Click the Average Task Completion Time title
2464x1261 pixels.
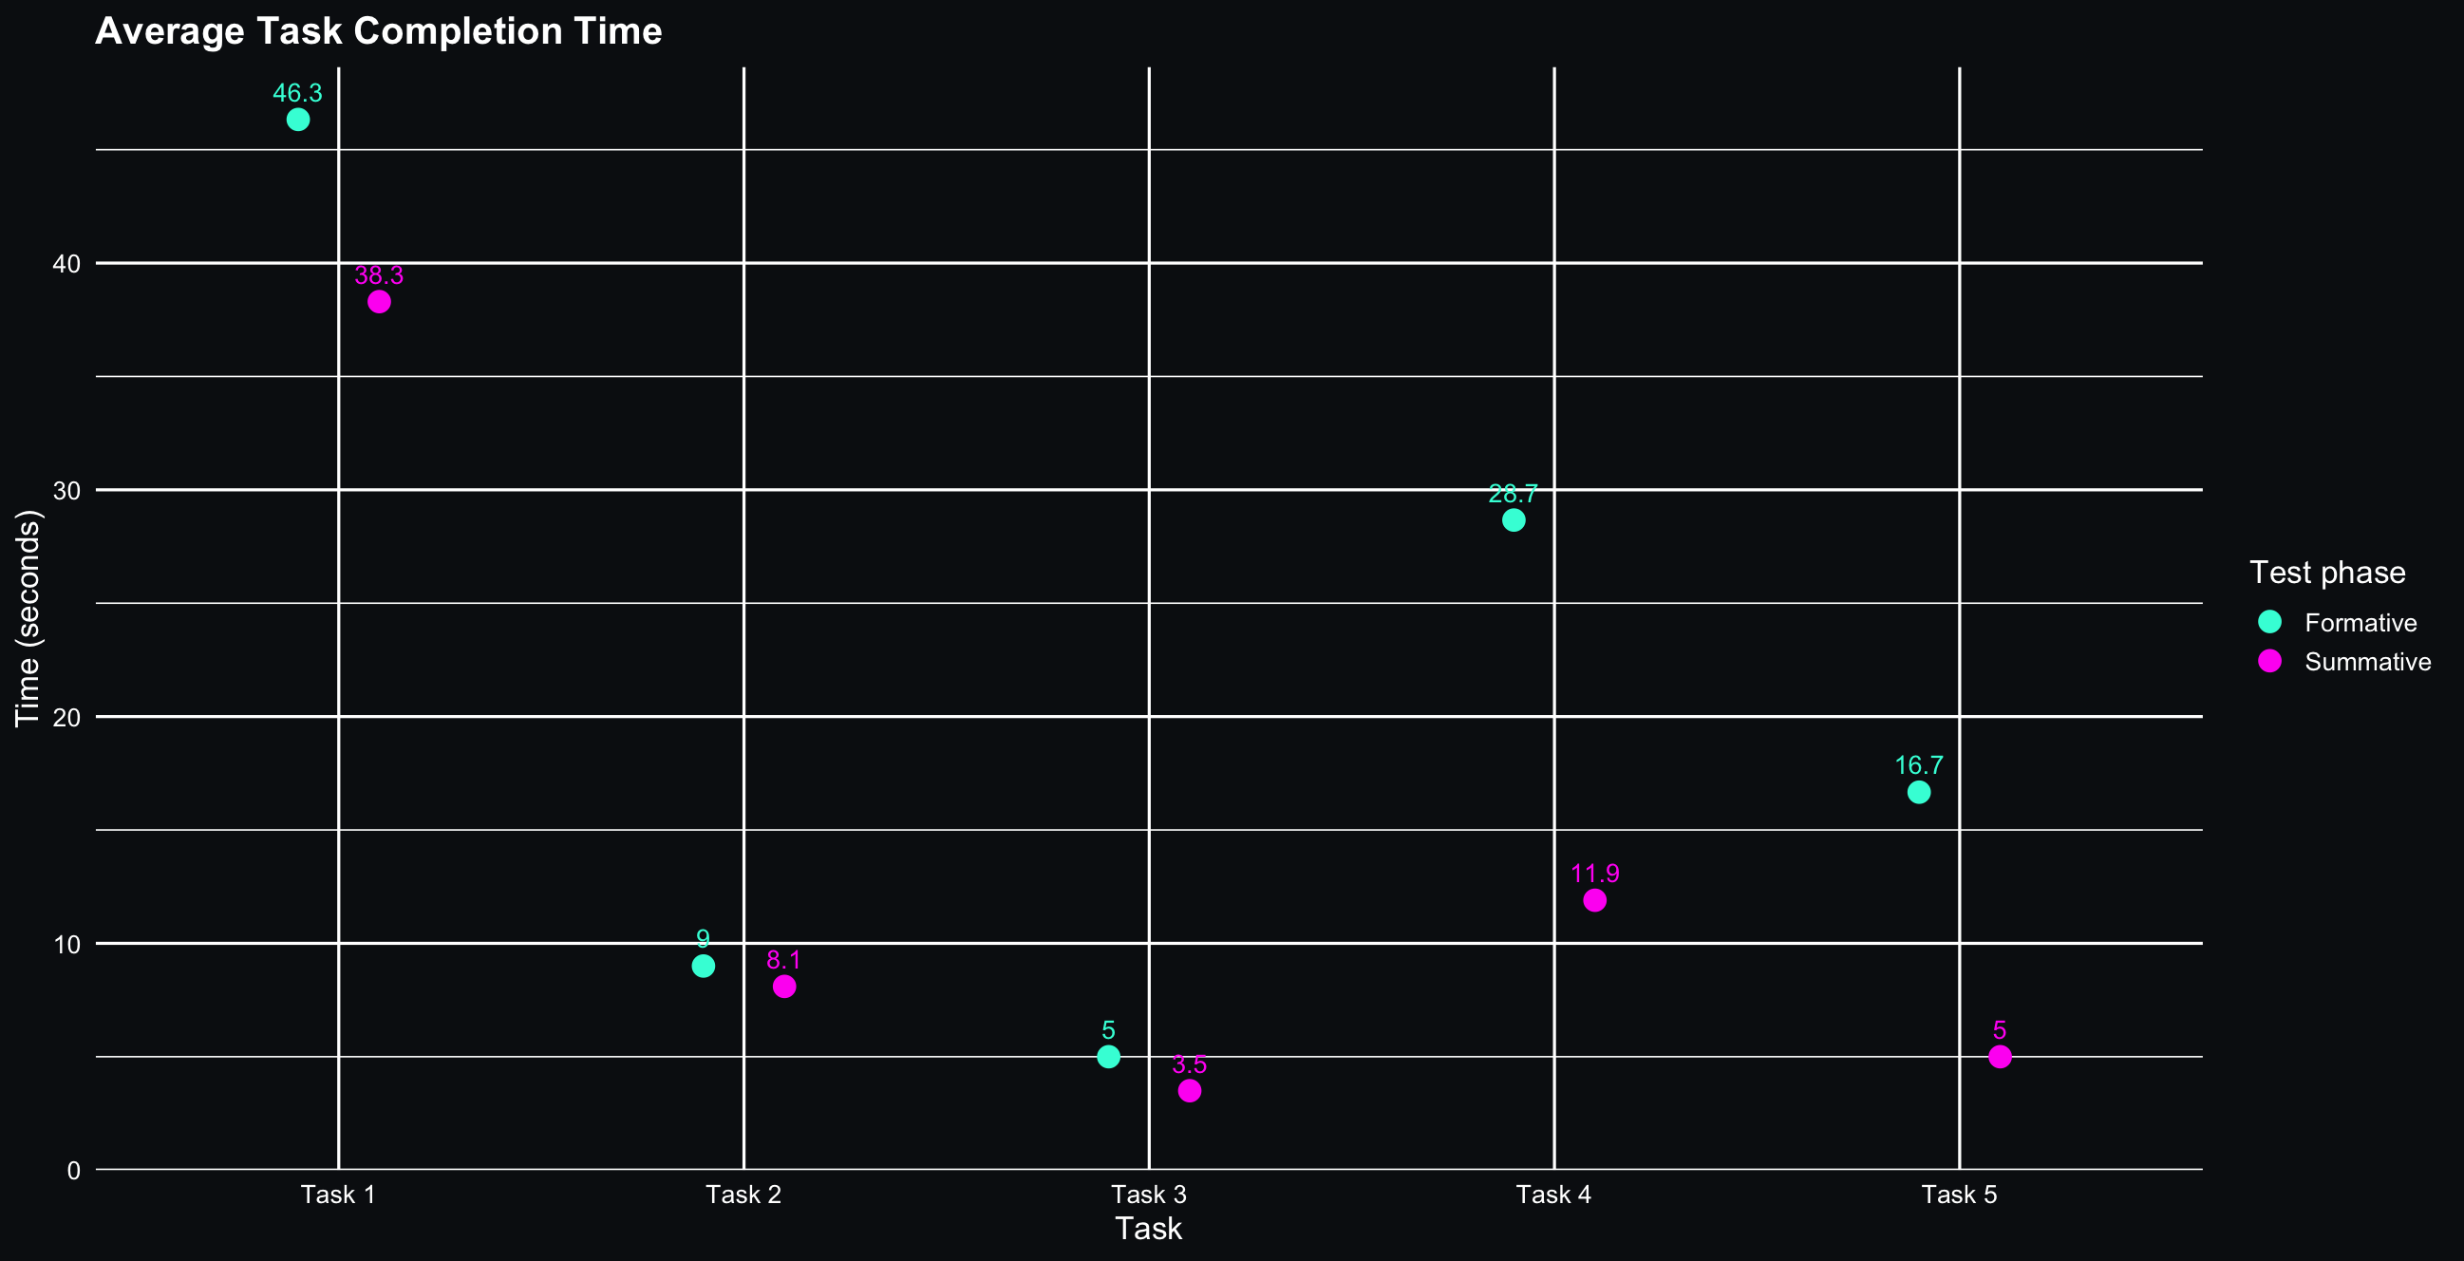click(x=378, y=31)
